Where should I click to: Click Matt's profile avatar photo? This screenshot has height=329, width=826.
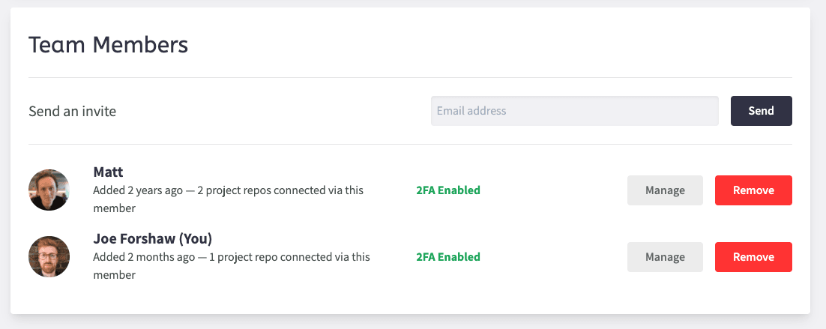click(x=49, y=190)
